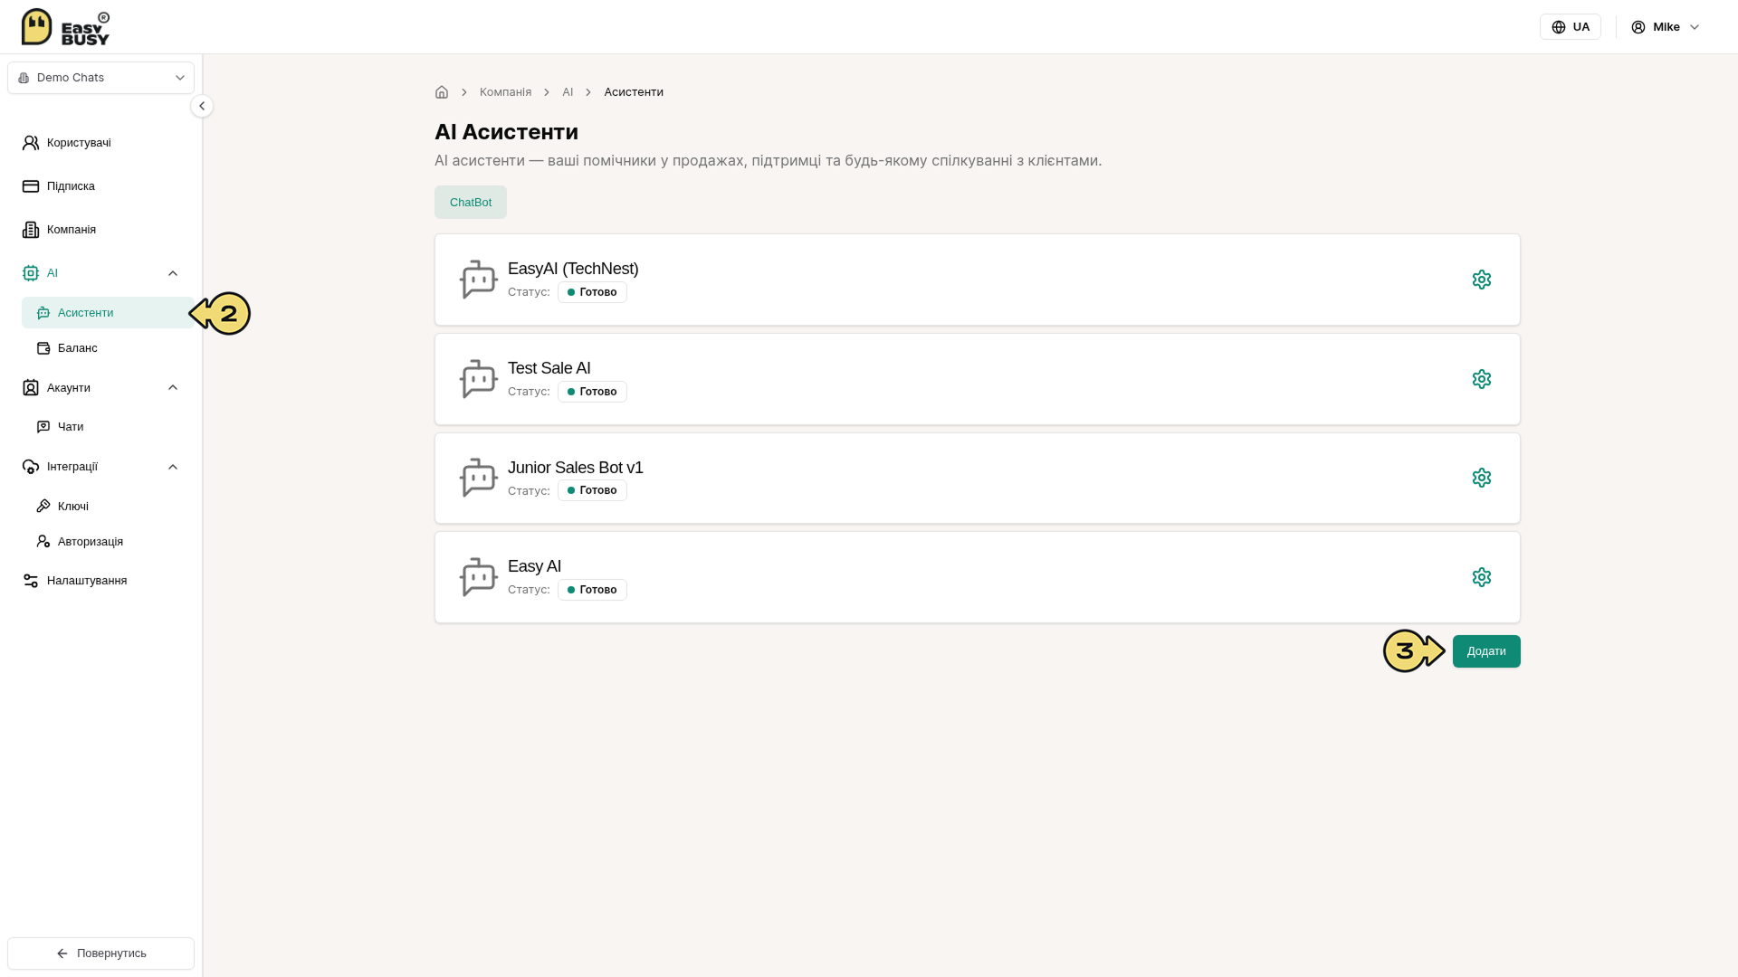This screenshot has height=977, width=1738.
Task: Open Ключі under Інтеграції
Action: coord(108,507)
